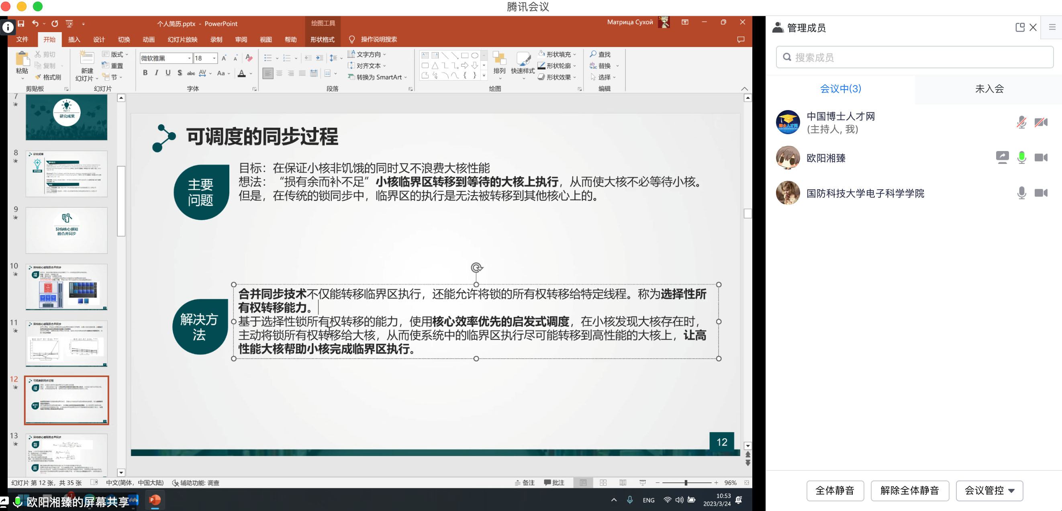Switch to slide sorter view in status bar
This screenshot has height=511, width=1062.
(x=603, y=482)
